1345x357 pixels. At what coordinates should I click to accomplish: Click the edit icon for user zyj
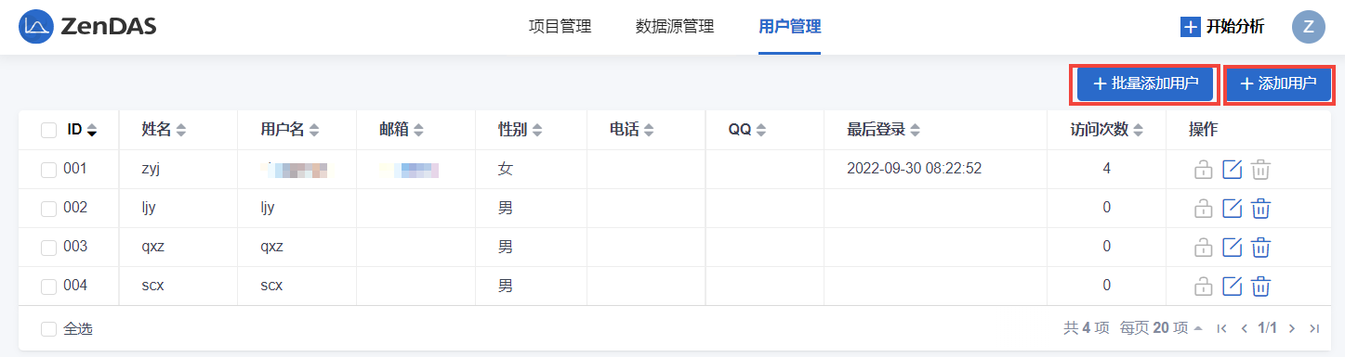click(x=1232, y=170)
